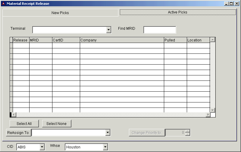Sort by the Company column header

pyautogui.click(x=122, y=40)
